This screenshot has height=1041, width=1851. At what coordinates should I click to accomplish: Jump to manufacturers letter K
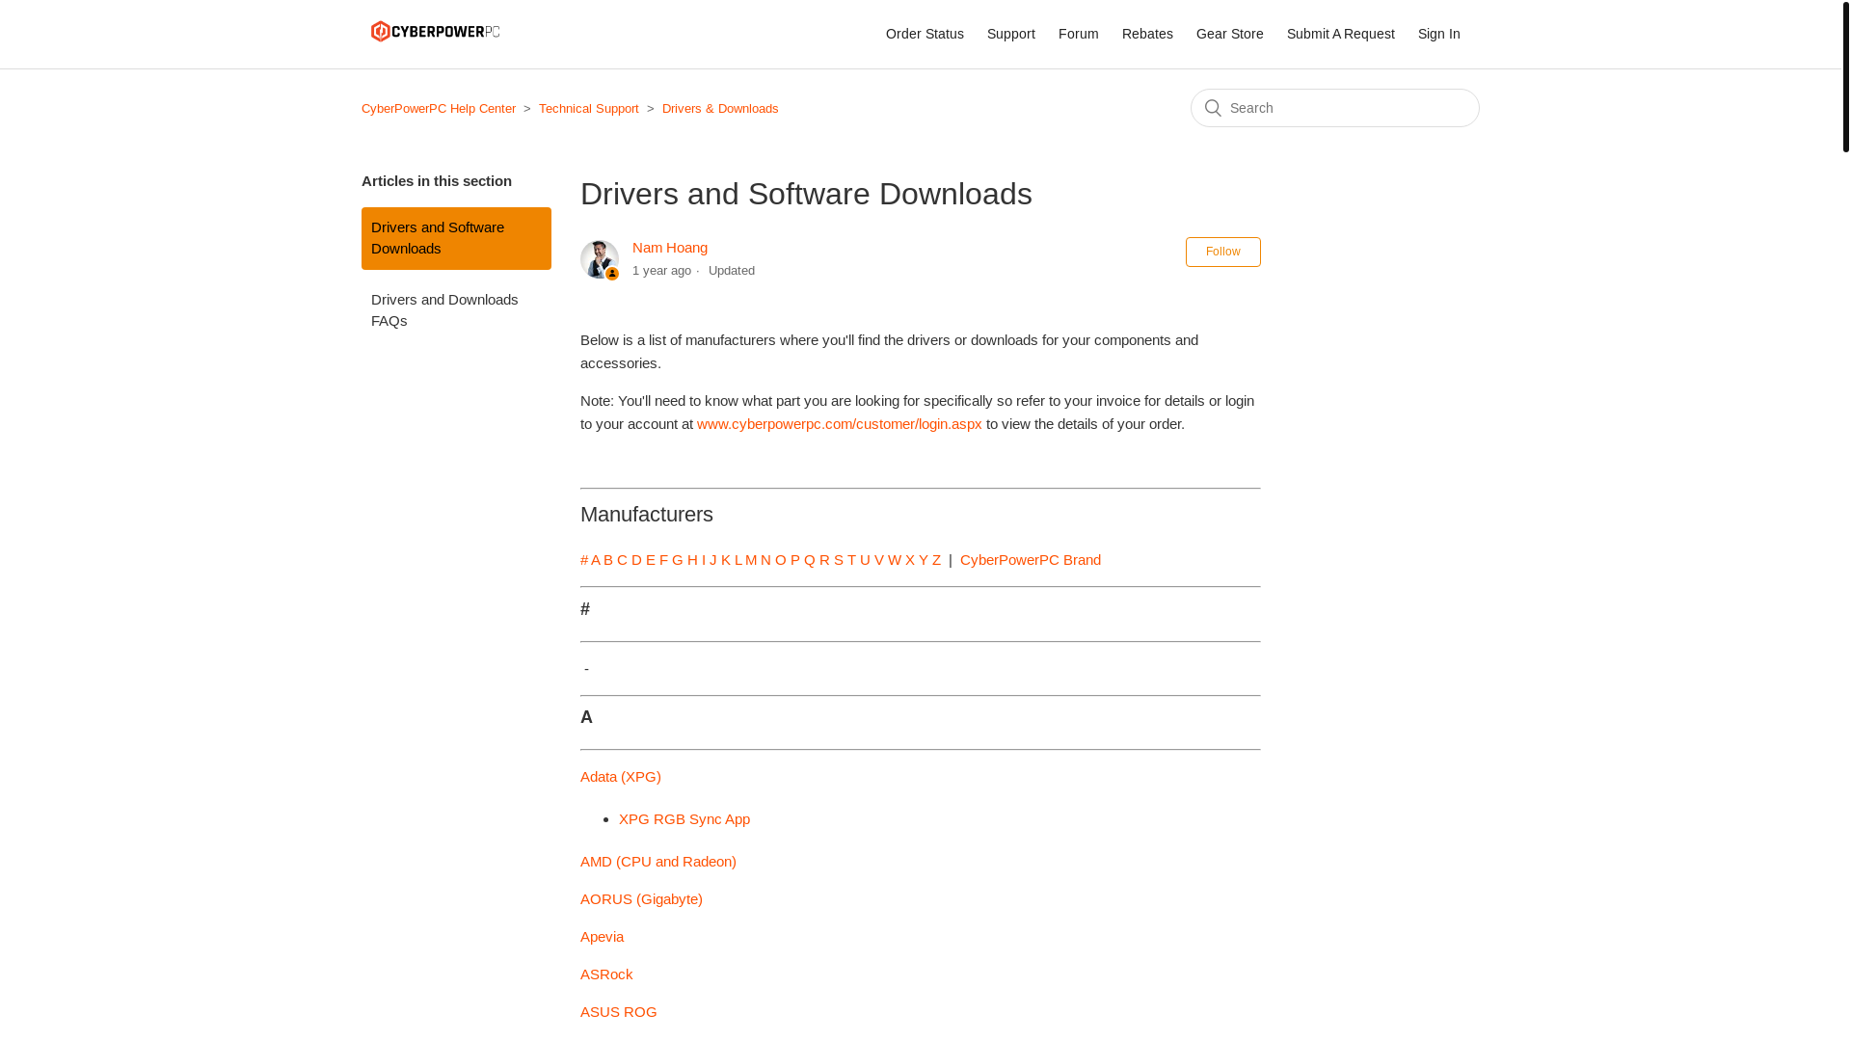(726, 560)
